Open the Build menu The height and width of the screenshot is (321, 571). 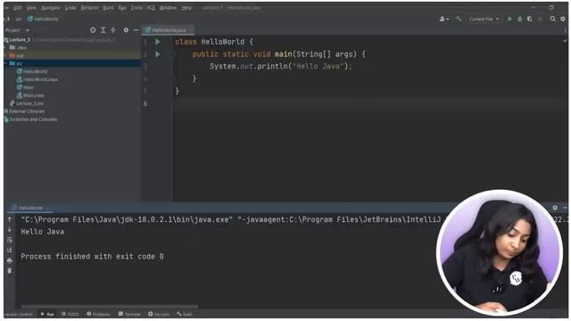tap(109, 8)
